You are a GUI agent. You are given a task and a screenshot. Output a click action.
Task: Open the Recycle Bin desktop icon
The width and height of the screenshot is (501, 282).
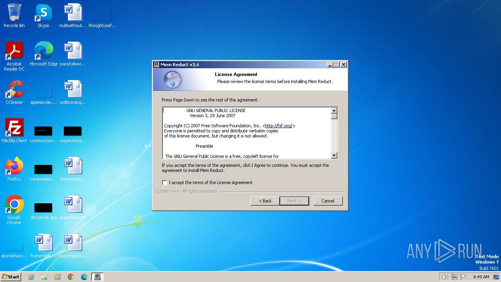pyautogui.click(x=14, y=16)
